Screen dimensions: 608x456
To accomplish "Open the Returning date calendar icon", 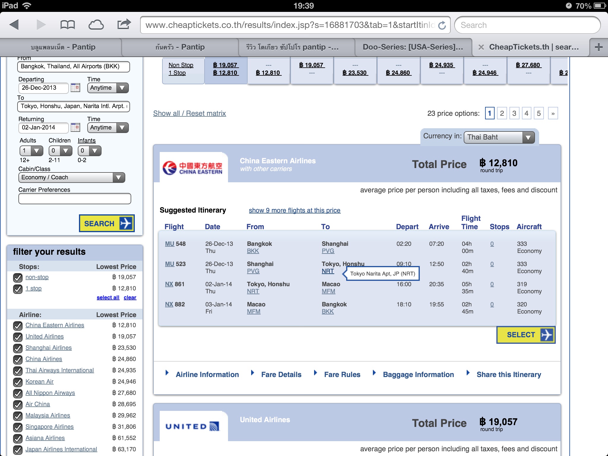I will [75, 127].
